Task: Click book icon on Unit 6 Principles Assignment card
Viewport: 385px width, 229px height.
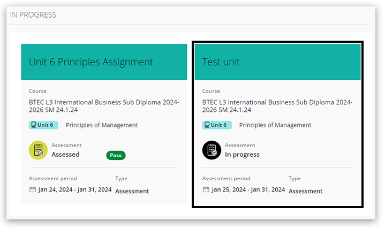Action: 34,125
